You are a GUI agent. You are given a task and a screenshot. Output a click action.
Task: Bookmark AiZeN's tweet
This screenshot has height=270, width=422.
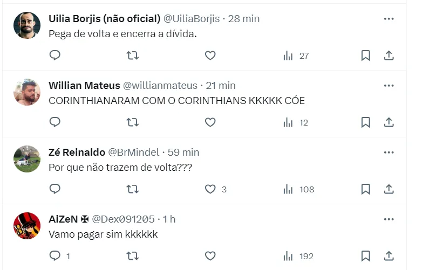365,256
